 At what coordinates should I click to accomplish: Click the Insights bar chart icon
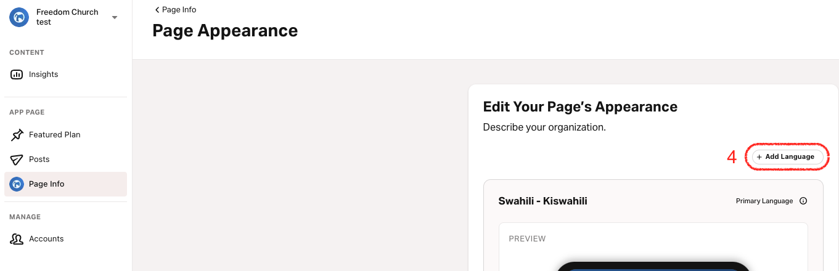coord(17,75)
